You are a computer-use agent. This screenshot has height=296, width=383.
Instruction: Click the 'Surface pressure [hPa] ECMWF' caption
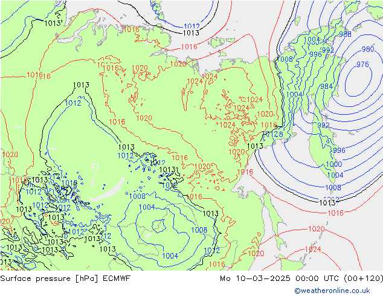coord(65,278)
